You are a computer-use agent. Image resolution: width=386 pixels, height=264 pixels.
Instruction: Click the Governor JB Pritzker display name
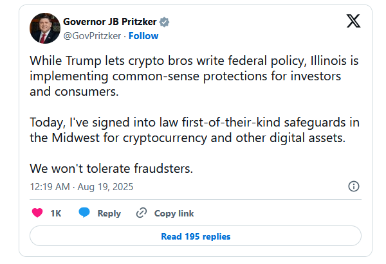point(110,22)
